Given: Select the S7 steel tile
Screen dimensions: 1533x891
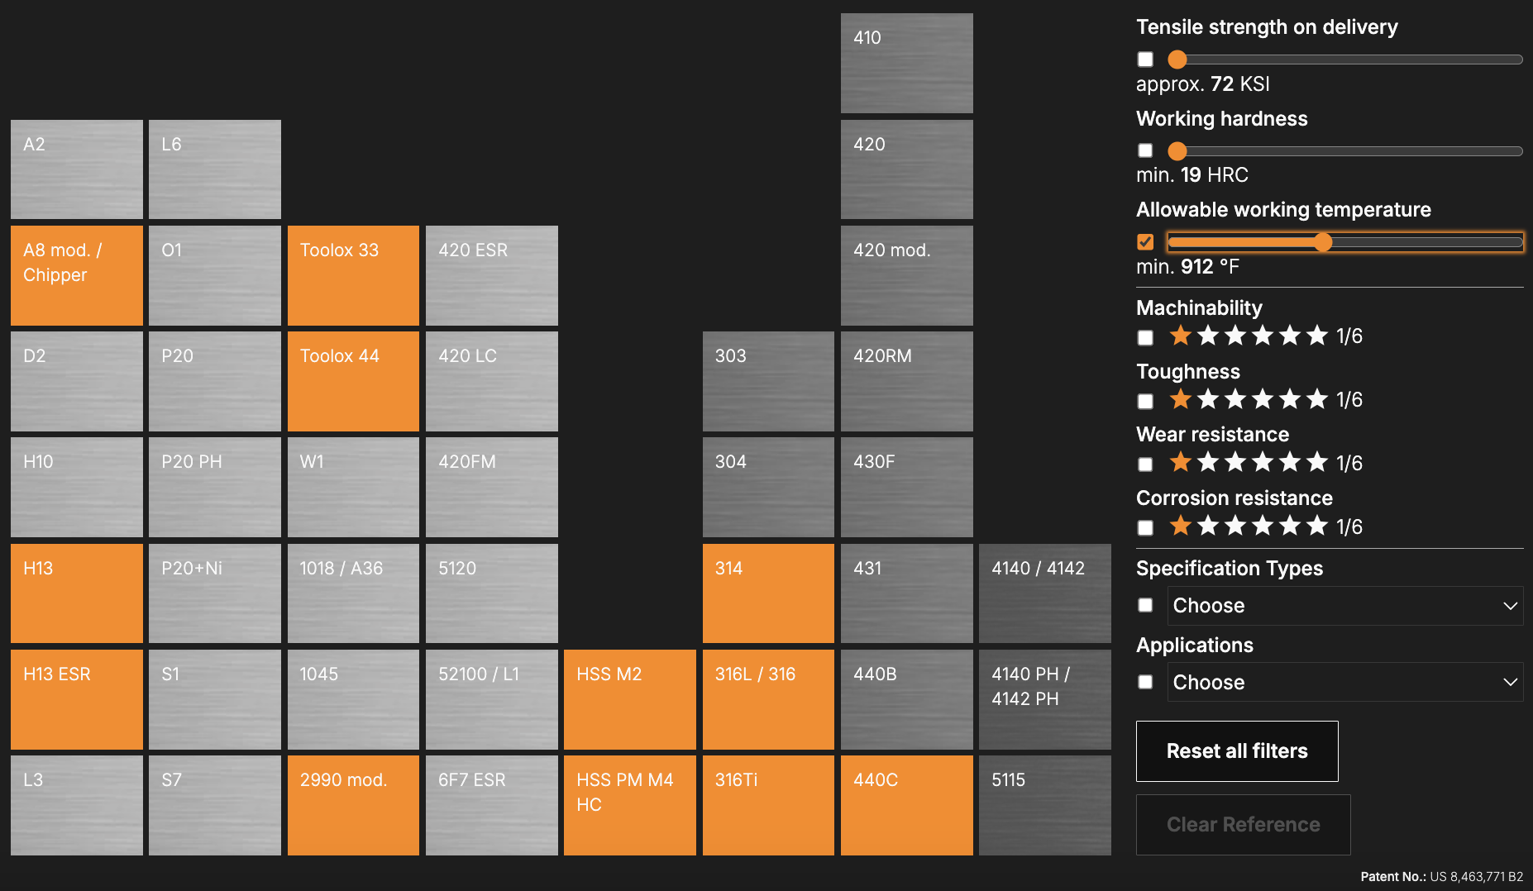Looking at the screenshot, I should (x=215, y=805).
